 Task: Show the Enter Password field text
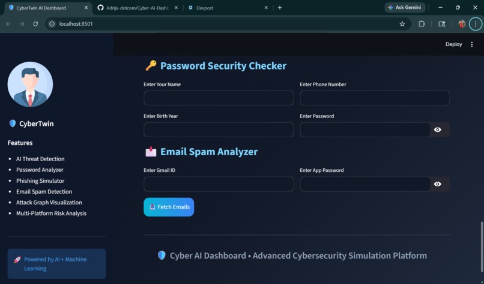pyautogui.click(x=437, y=129)
